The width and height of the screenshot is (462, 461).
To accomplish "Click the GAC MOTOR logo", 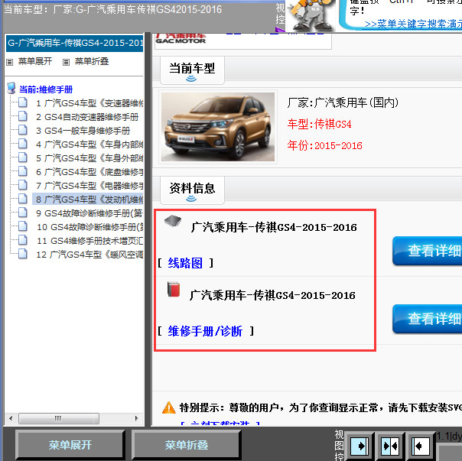I will 181,40.
